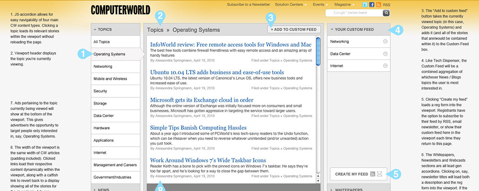
Task: Click the Computerworld logo
Action: pyautogui.click(x=120, y=10)
